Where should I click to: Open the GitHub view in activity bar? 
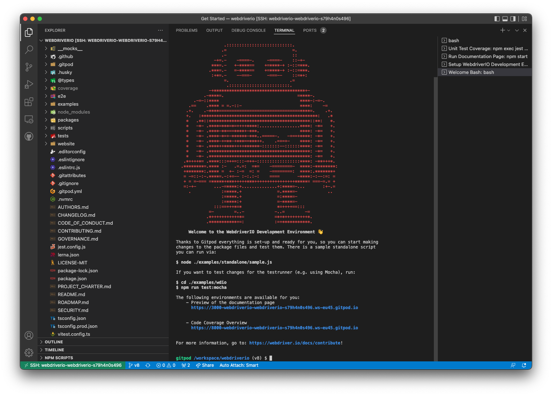tap(29, 136)
